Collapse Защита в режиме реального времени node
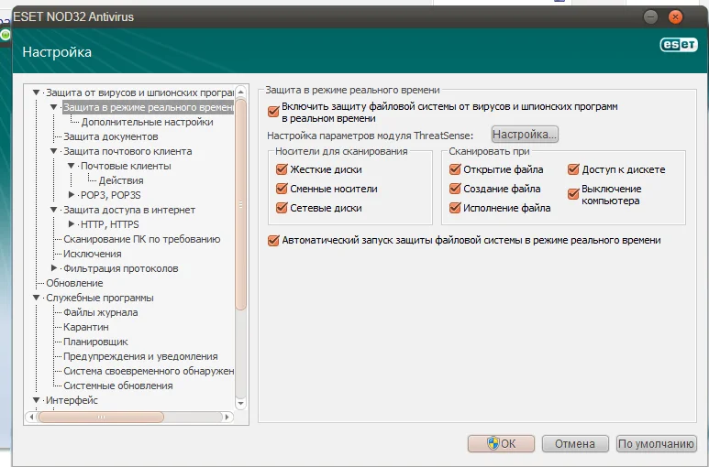709x467 pixels. (53, 107)
